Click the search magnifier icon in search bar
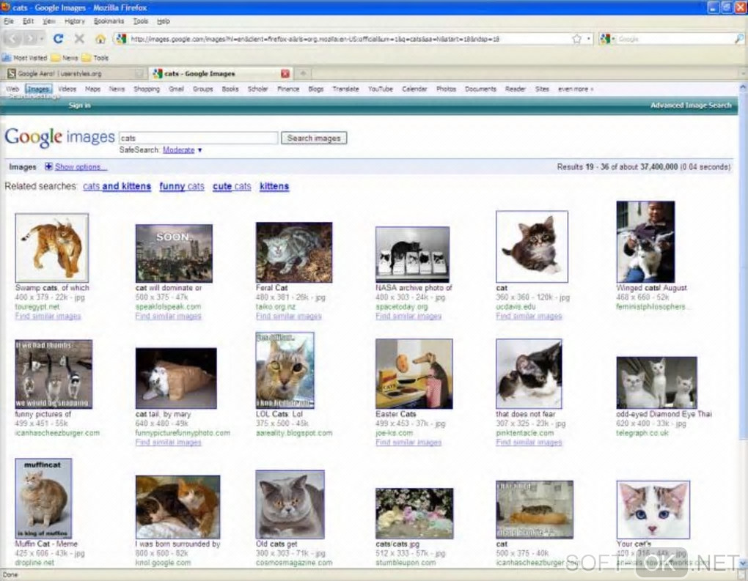The image size is (748, 581). (739, 39)
